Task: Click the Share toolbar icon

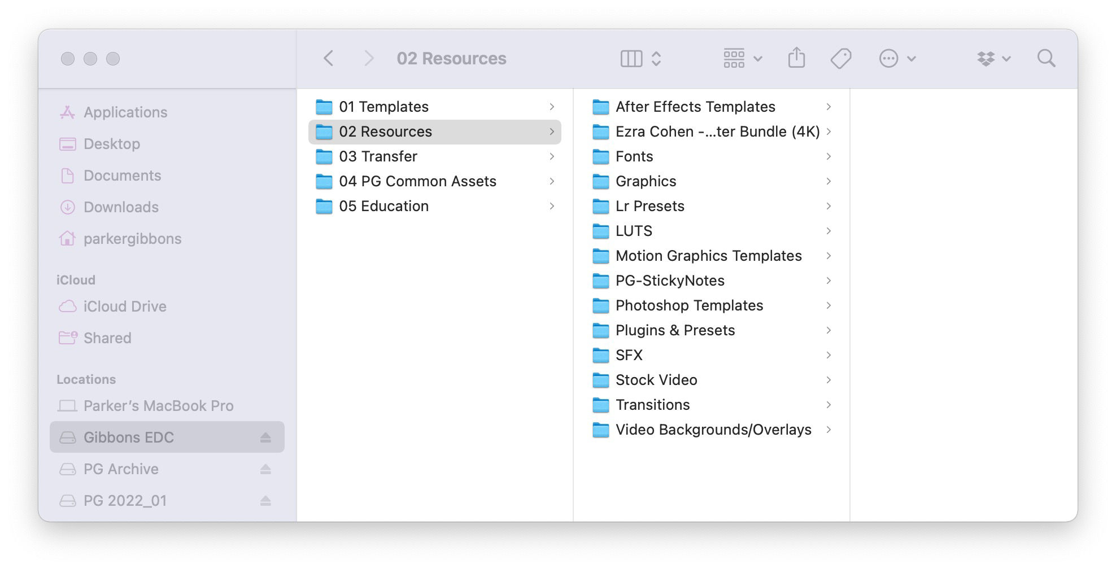Action: pyautogui.click(x=796, y=58)
